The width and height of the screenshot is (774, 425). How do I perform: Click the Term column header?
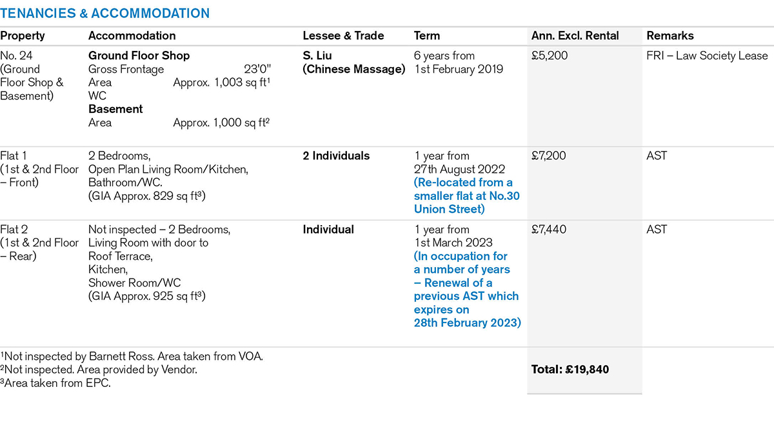click(x=427, y=36)
